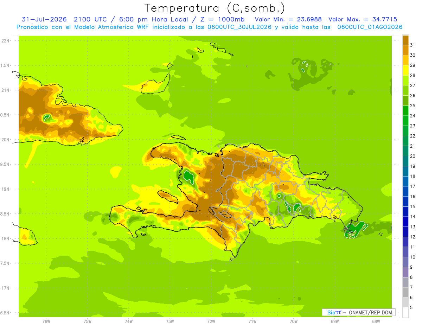The width and height of the screenshot is (422, 326).
Task: Click the "29" color scale label
Action: pyautogui.click(x=413, y=65)
